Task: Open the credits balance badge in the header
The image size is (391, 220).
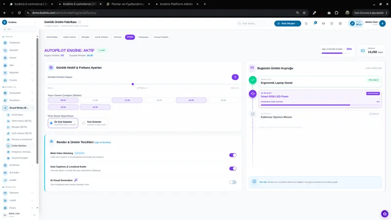Action: coord(356,23)
